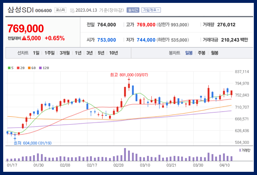Click the 837,114 price axis label

242,72
